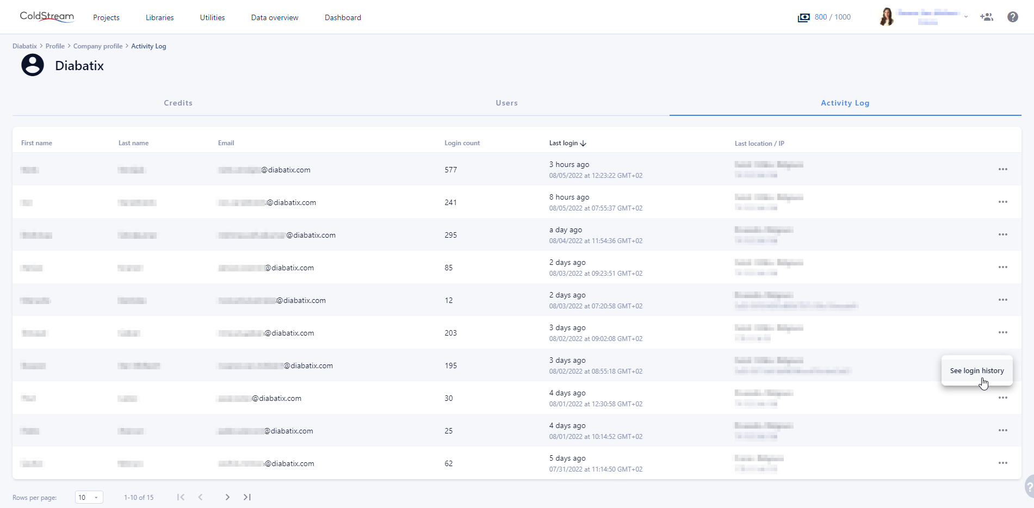This screenshot has height=508, width=1034.
Task: Sort by Last location / IP header
Action: point(759,144)
